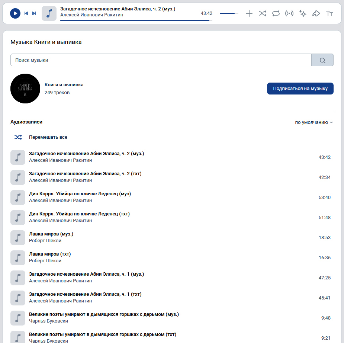Click the Перемешать все label
Screen dimensions: 344x343
coord(48,137)
